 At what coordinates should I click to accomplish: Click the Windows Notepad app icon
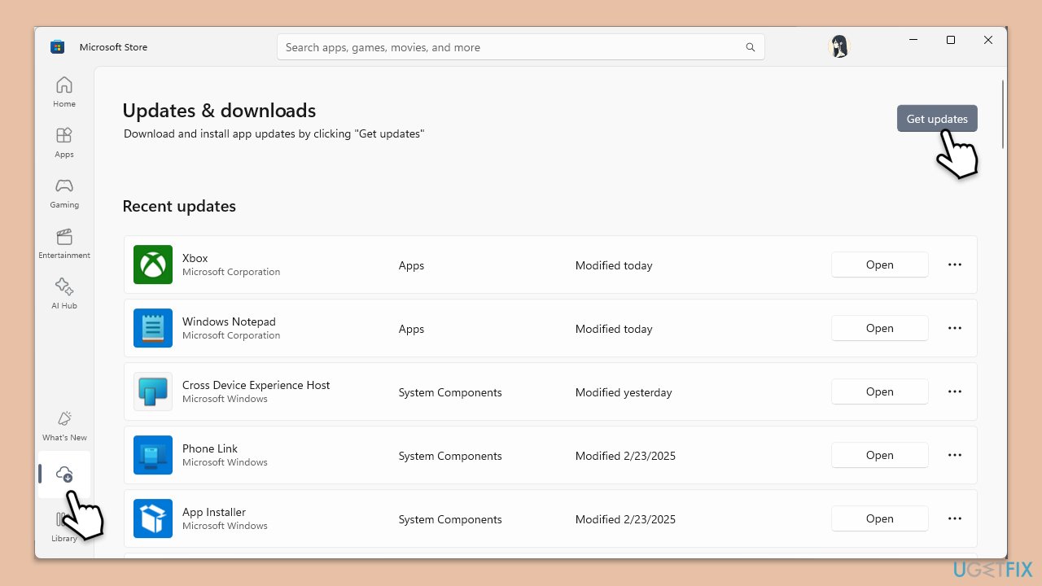pos(153,328)
